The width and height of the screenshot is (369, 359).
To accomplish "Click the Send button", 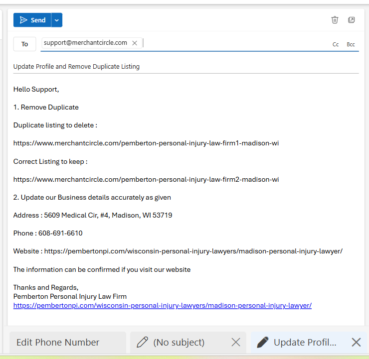I will 32,20.
